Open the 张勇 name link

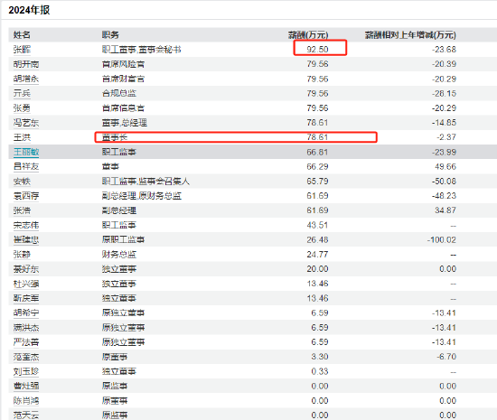coord(22,108)
